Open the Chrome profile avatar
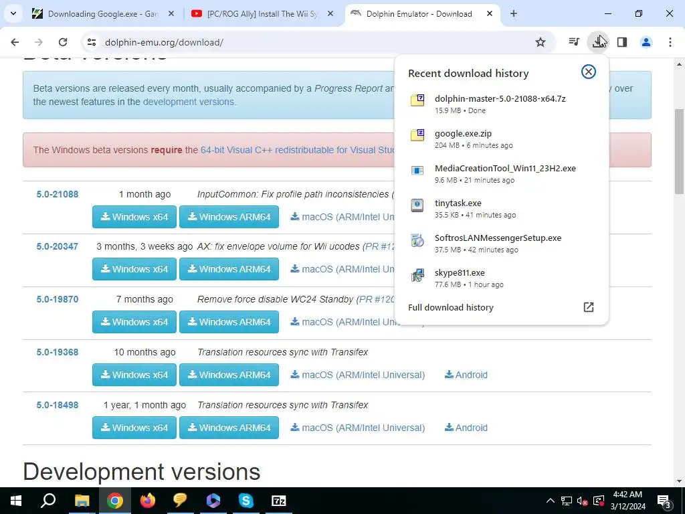This screenshot has height=514, width=685. [646, 42]
